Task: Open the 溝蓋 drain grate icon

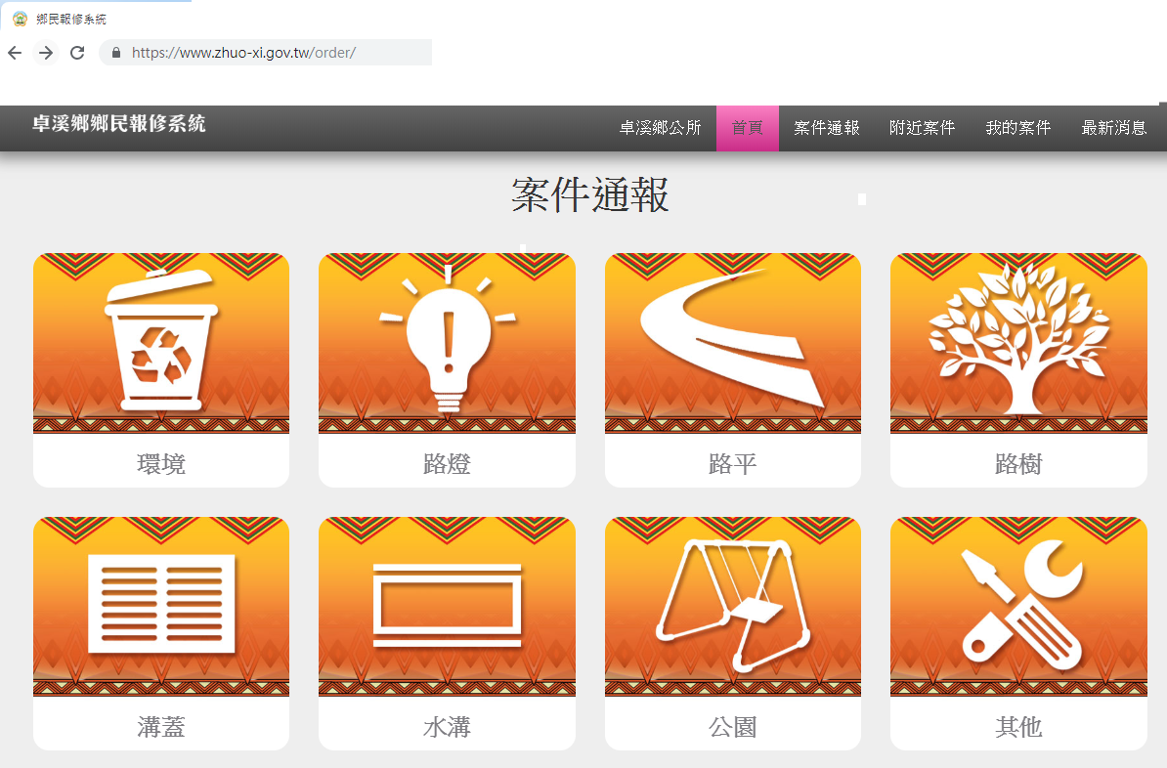Action: click(x=161, y=604)
